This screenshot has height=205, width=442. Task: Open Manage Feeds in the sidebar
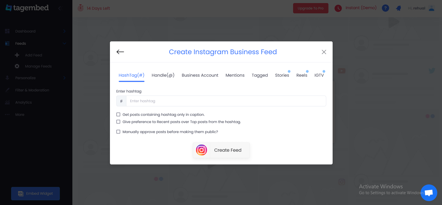(38, 66)
